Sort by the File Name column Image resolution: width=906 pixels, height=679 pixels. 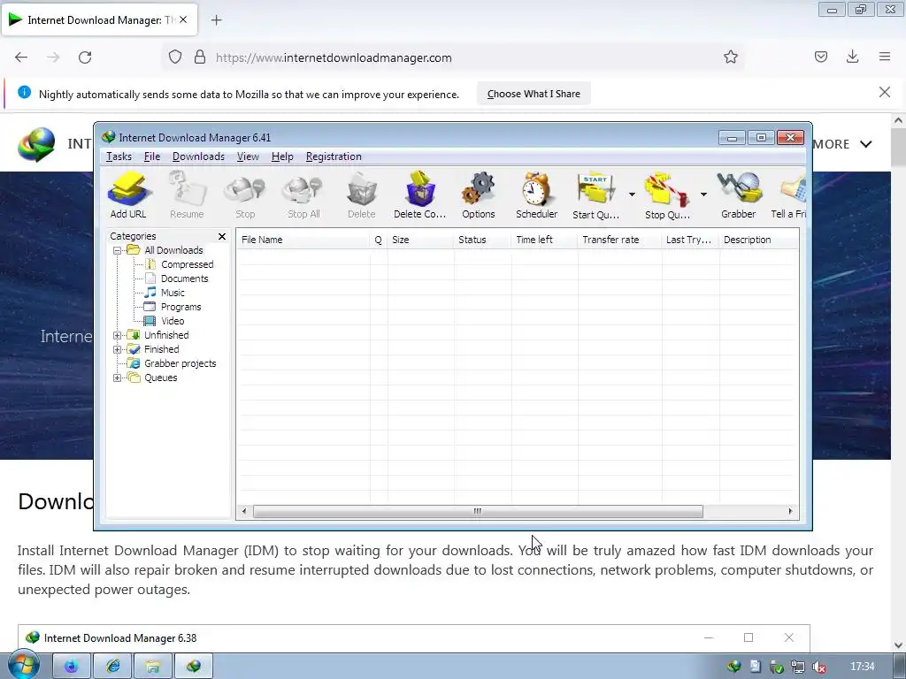pos(303,240)
